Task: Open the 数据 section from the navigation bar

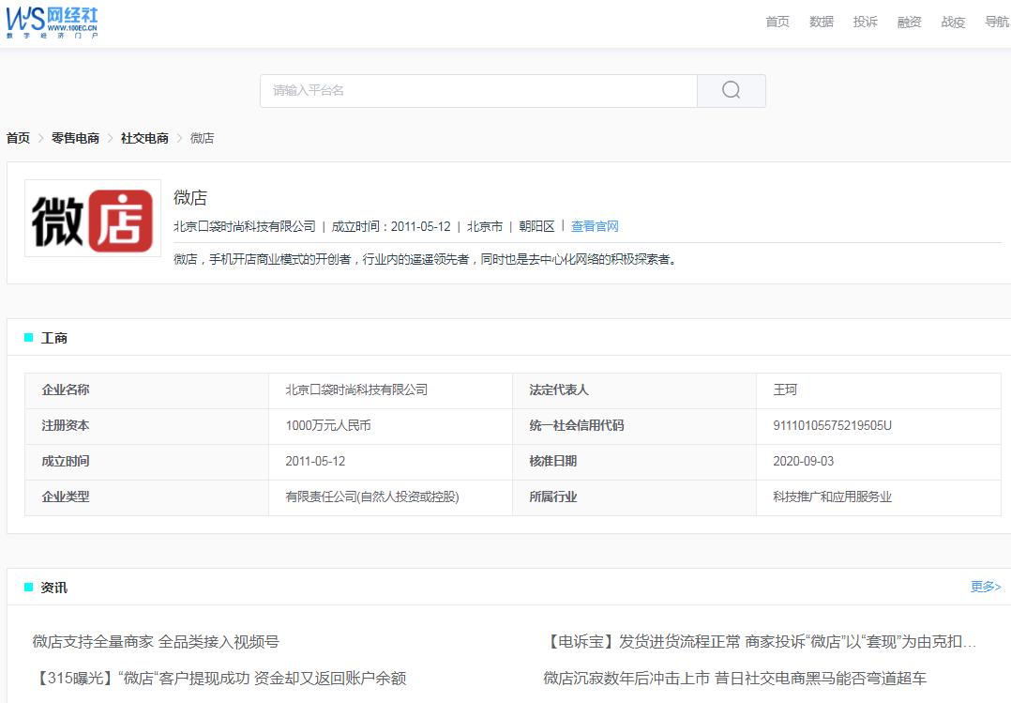Action: (821, 22)
